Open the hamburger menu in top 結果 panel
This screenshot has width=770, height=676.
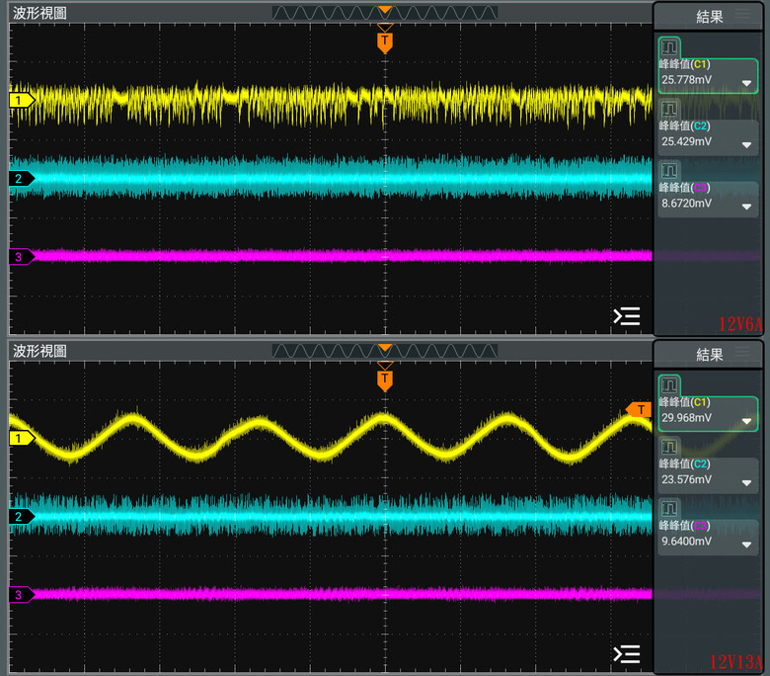[741, 15]
